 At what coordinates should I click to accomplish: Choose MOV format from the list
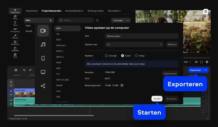point(59,40)
